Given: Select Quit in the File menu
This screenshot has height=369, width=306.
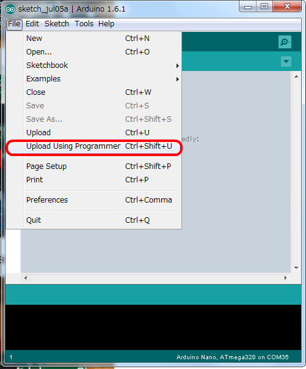Looking at the screenshot, I should point(94,220).
